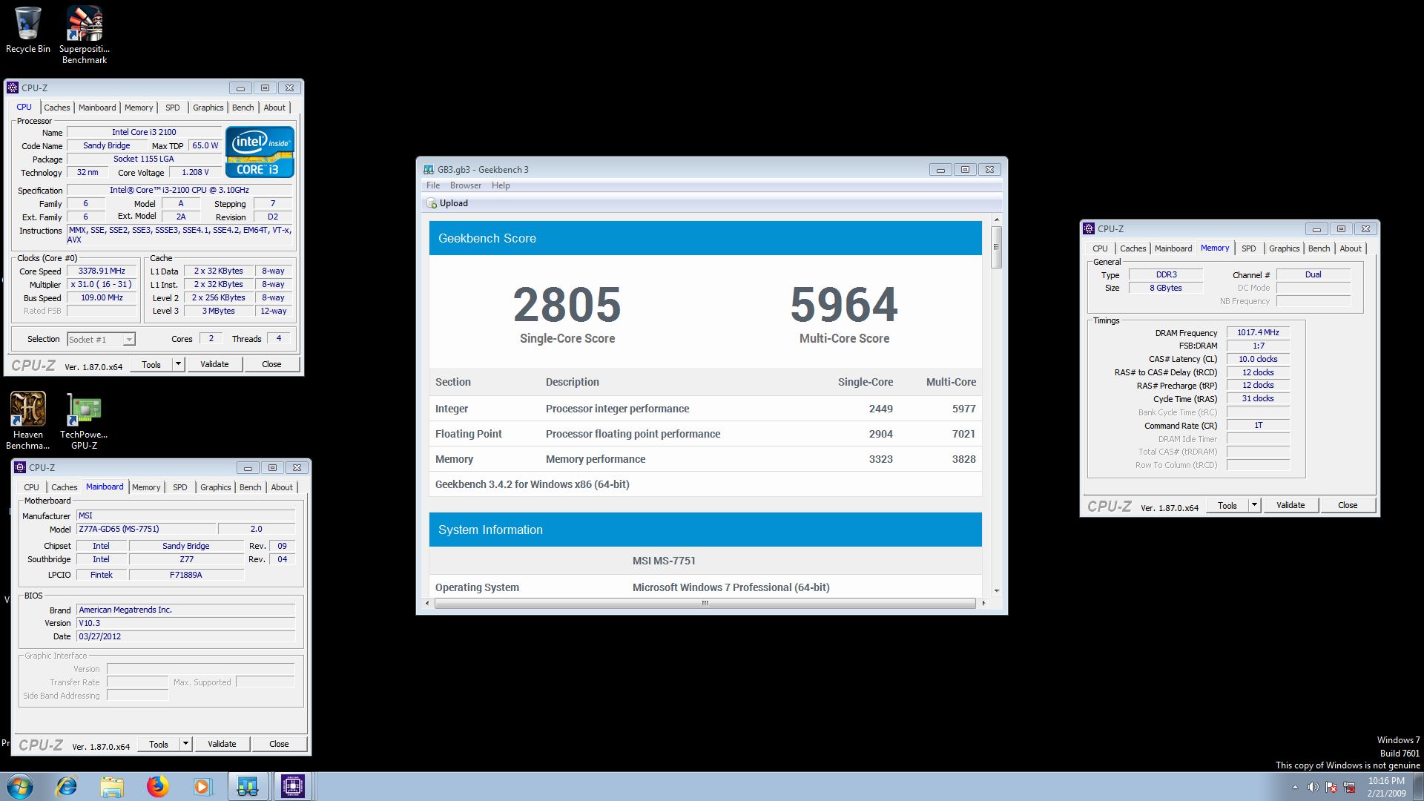1424x801 pixels.
Task: Click the Floating Point result row
Action: click(x=705, y=434)
